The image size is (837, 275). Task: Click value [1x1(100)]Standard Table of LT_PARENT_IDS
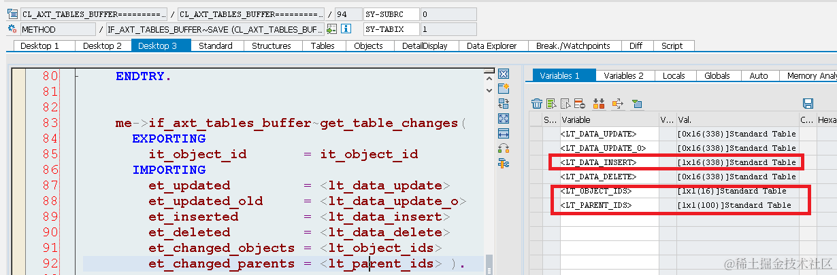click(737, 205)
